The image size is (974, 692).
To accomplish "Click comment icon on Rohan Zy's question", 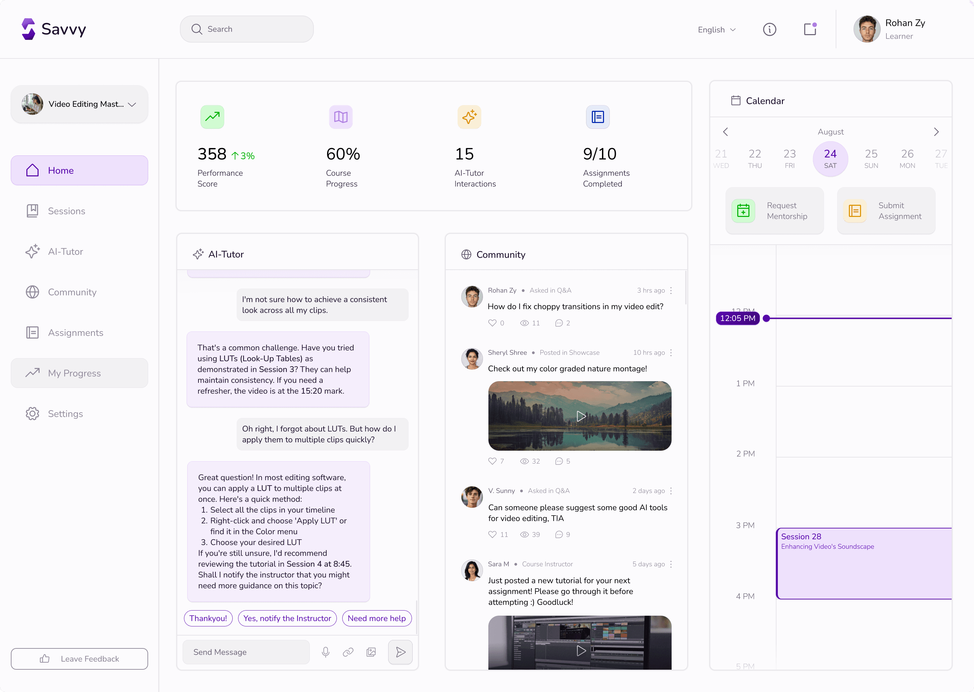I will 559,323.
